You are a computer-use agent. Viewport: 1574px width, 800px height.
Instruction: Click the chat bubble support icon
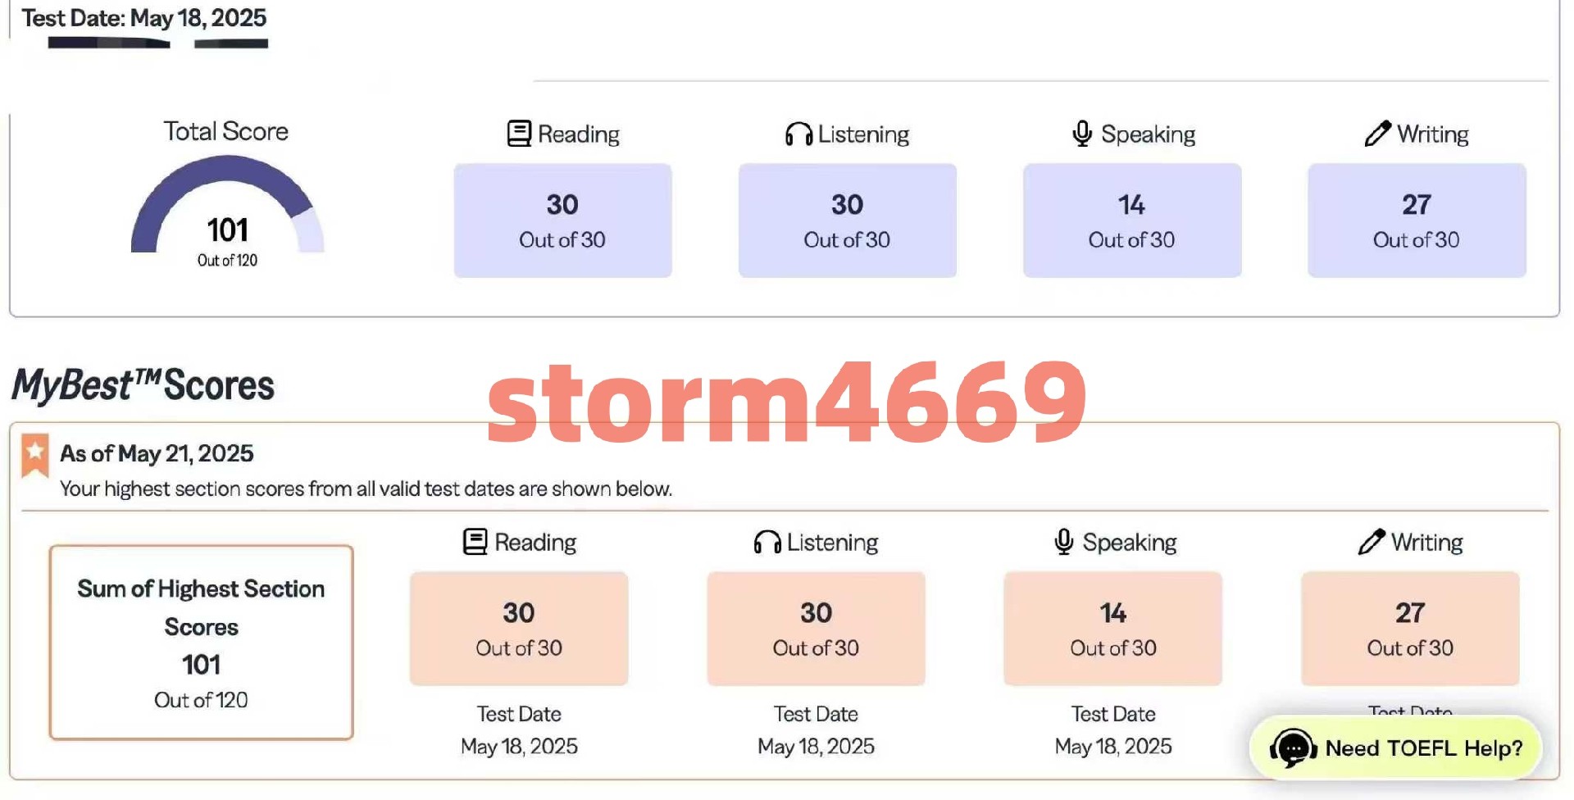1293,748
